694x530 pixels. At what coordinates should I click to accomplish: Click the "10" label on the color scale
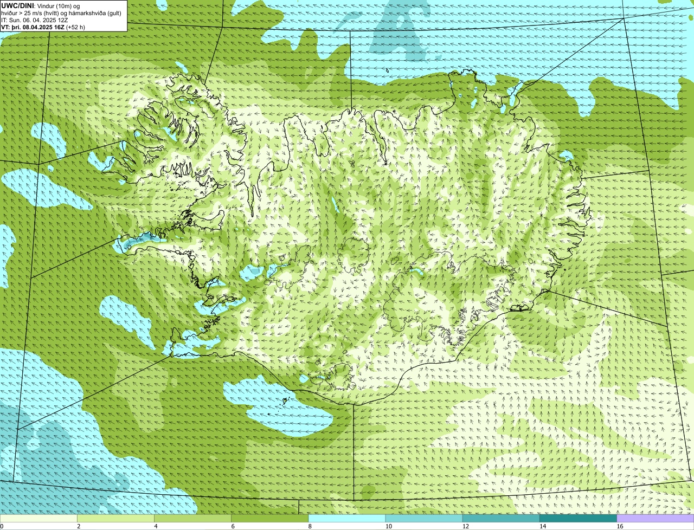click(x=389, y=526)
